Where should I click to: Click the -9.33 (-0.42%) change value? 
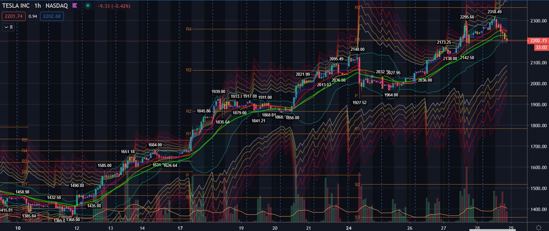coord(114,6)
